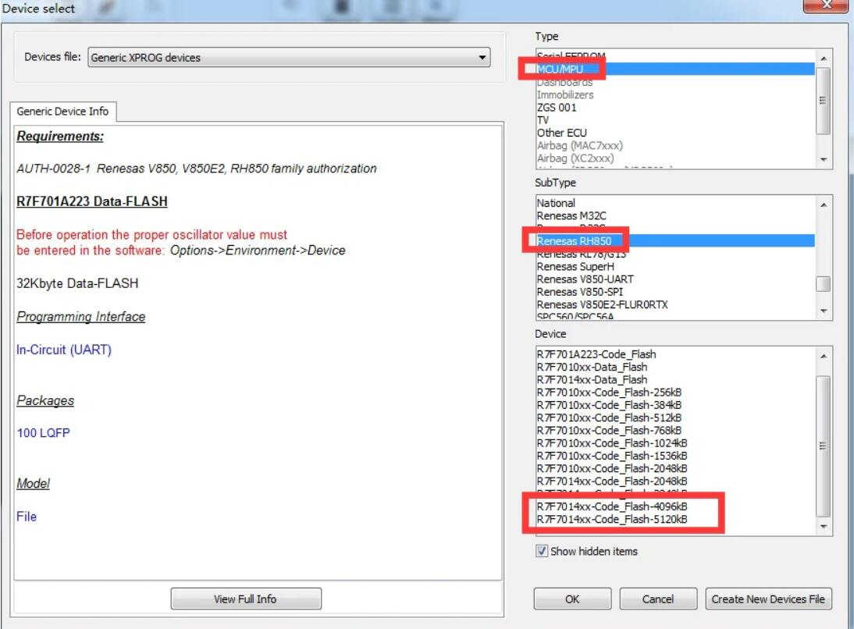Click Device list scroll down arrow
This screenshot has width=854, height=629.
click(824, 527)
